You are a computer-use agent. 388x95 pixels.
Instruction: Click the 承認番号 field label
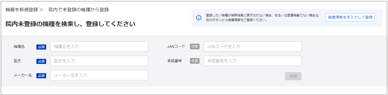(174, 61)
